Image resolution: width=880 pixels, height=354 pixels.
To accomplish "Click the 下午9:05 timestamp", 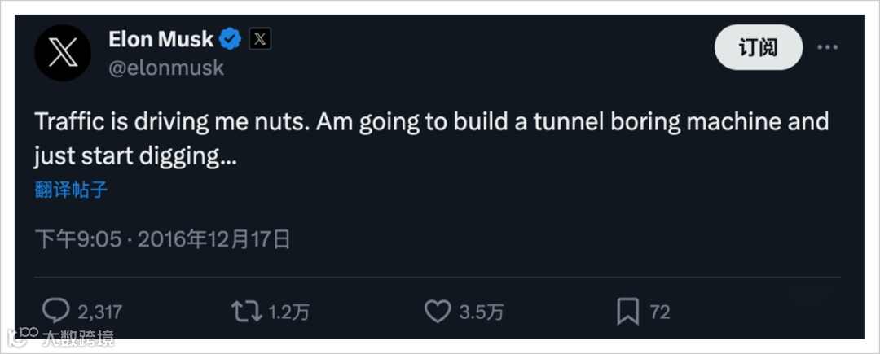I will [x=78, y=239].
